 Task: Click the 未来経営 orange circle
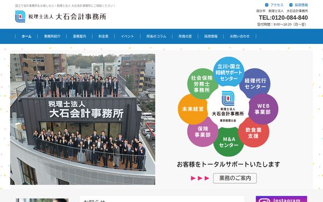(193, 109)
